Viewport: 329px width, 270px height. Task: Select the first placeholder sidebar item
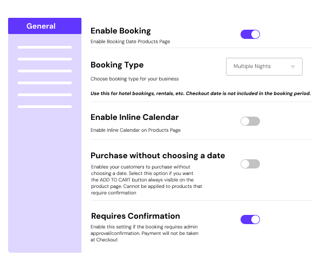pos(45,48)
